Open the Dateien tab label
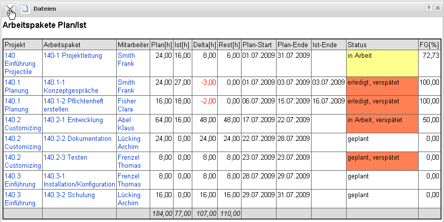The height and width of the screenshot is (222, 444). (x=45, y=9)
